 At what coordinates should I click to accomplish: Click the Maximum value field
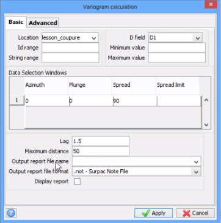point(177,58)
